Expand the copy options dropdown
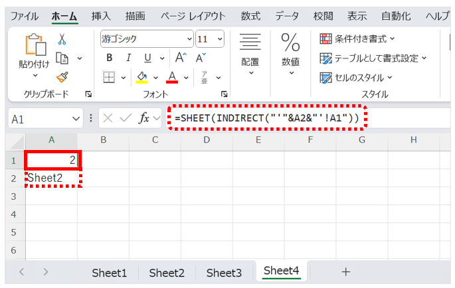Image resolution: width=455 pixels, height=288 pixels. click(80, 58)
